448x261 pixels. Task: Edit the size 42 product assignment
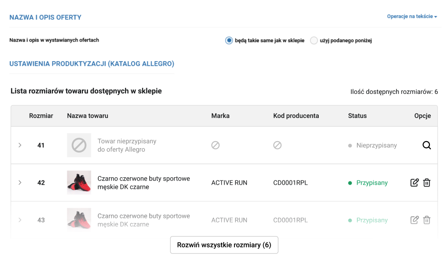[415, 183]
